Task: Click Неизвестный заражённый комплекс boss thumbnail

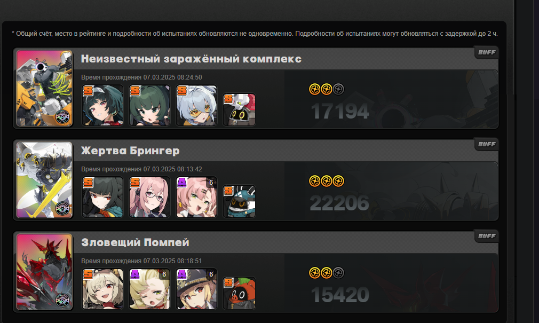Action: [x=45, y=88]
